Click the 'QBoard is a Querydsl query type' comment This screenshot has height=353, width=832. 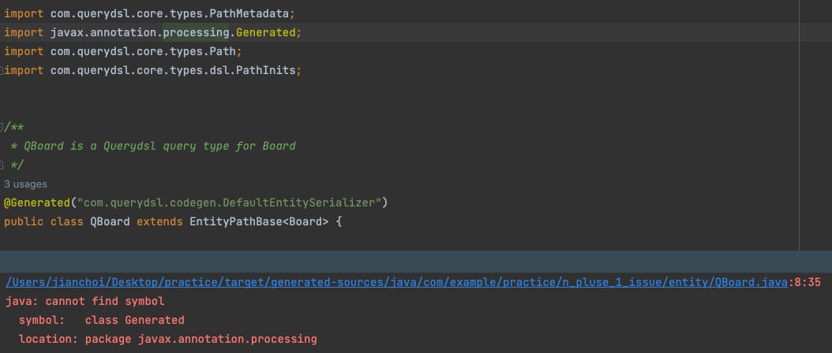coord(153,146)
